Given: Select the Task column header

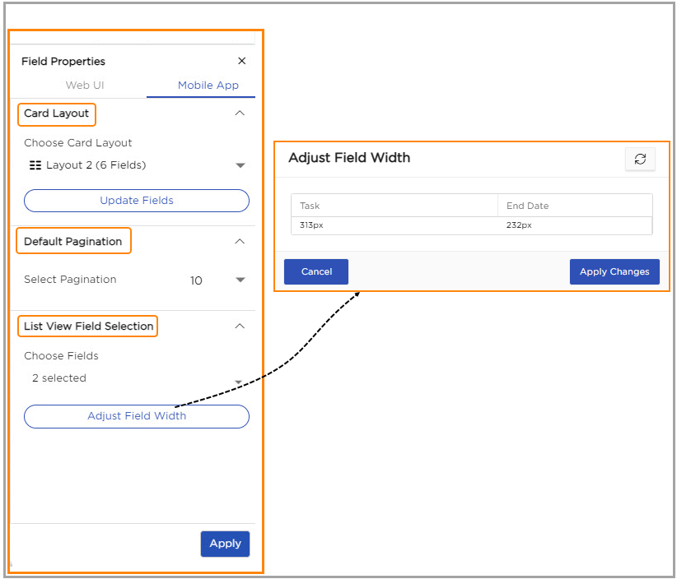Looking at the screenshot, I should (x=394, y=206).
